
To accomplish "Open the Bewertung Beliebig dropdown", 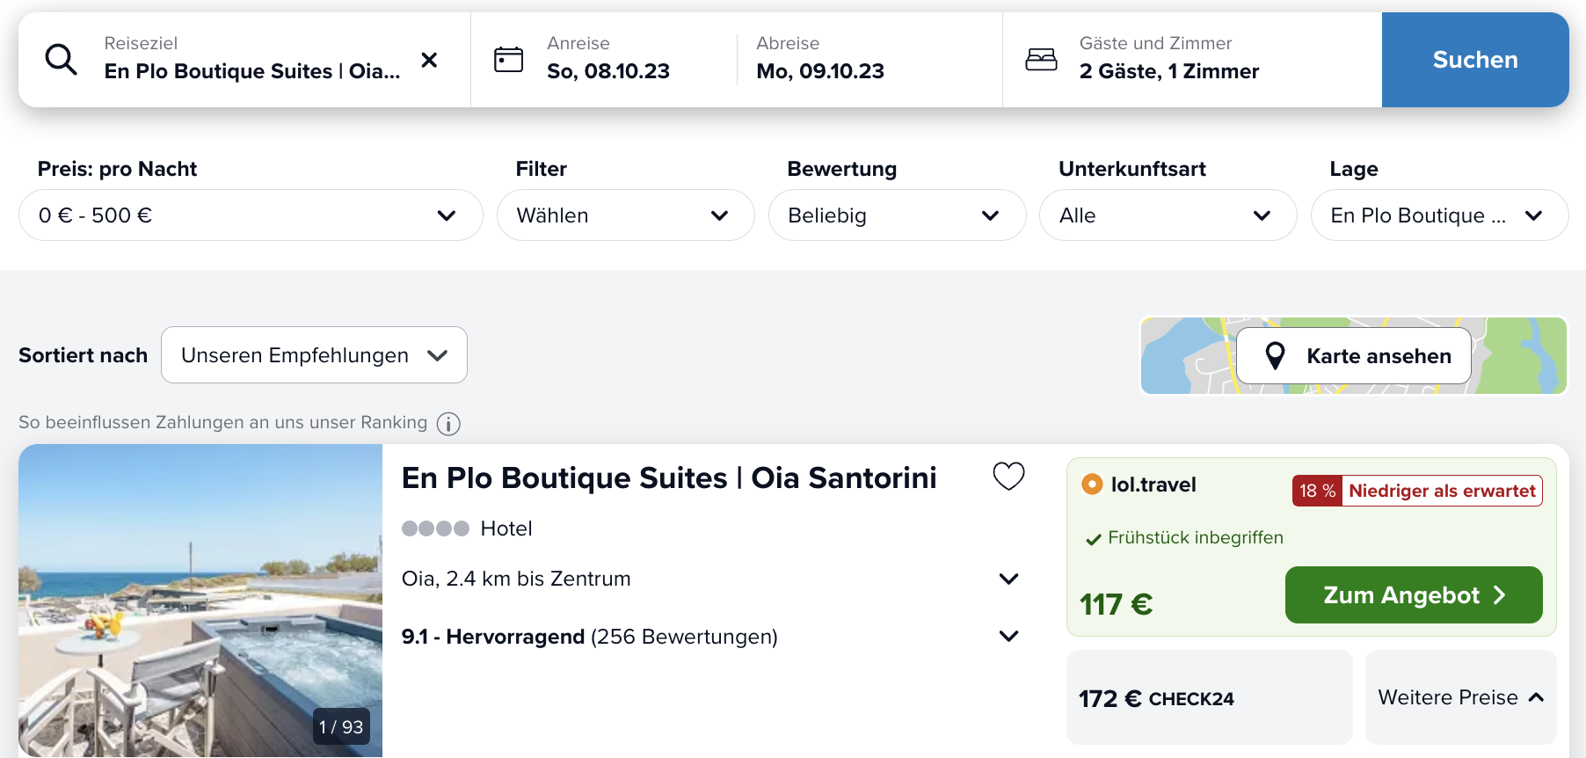I will tap(897, 215).
